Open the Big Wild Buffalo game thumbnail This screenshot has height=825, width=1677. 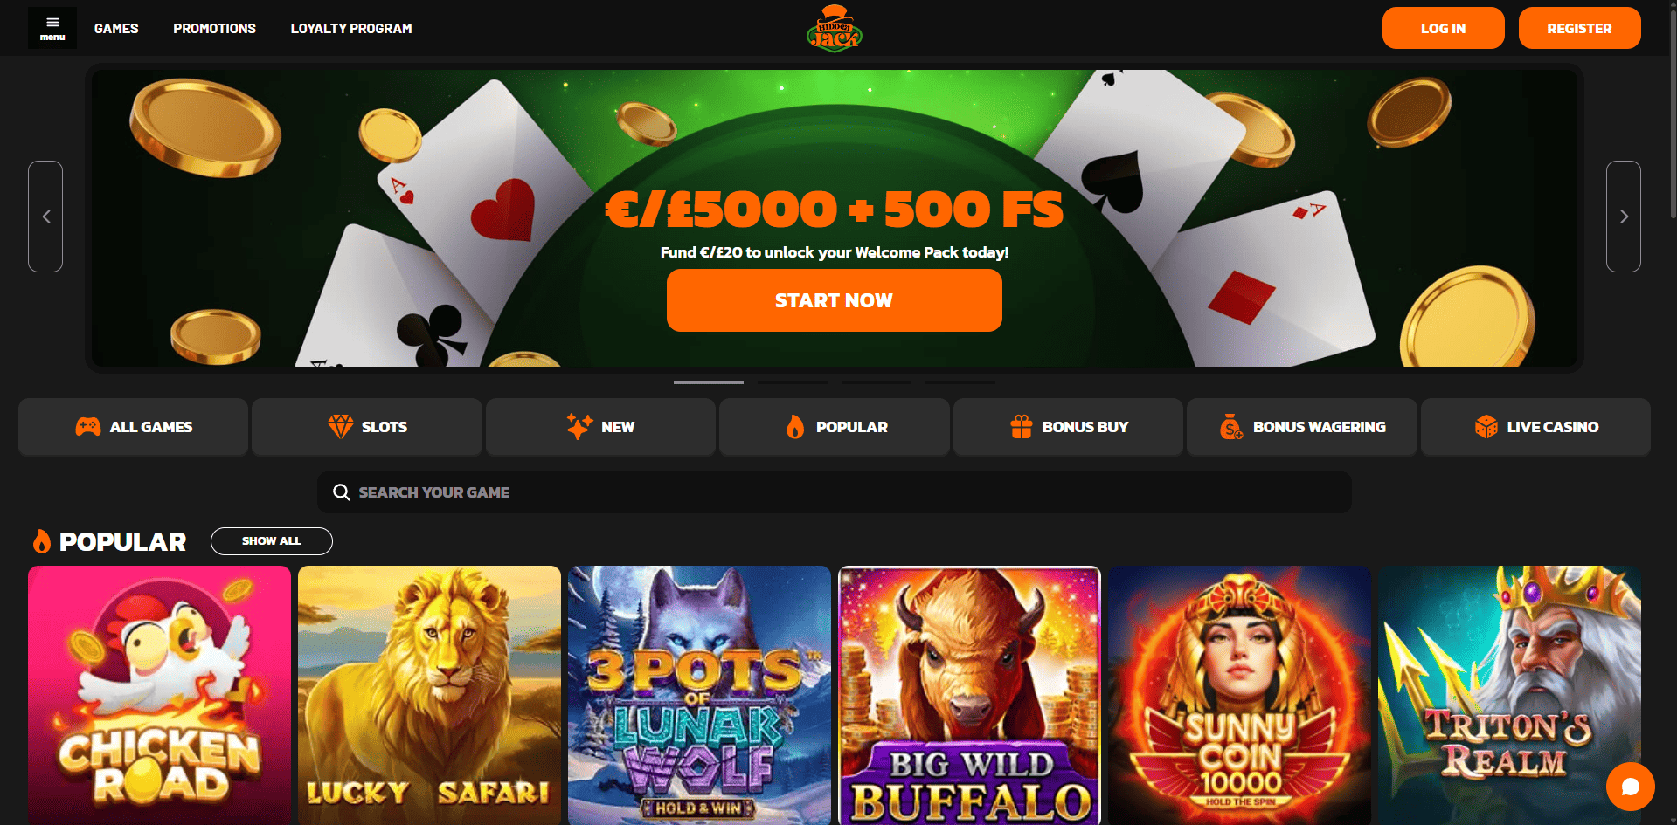[969, 695]
